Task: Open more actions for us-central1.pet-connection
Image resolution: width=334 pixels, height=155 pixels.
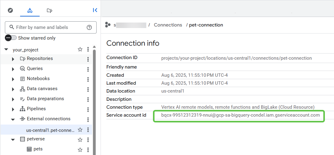Action: (x=88, y=130)
